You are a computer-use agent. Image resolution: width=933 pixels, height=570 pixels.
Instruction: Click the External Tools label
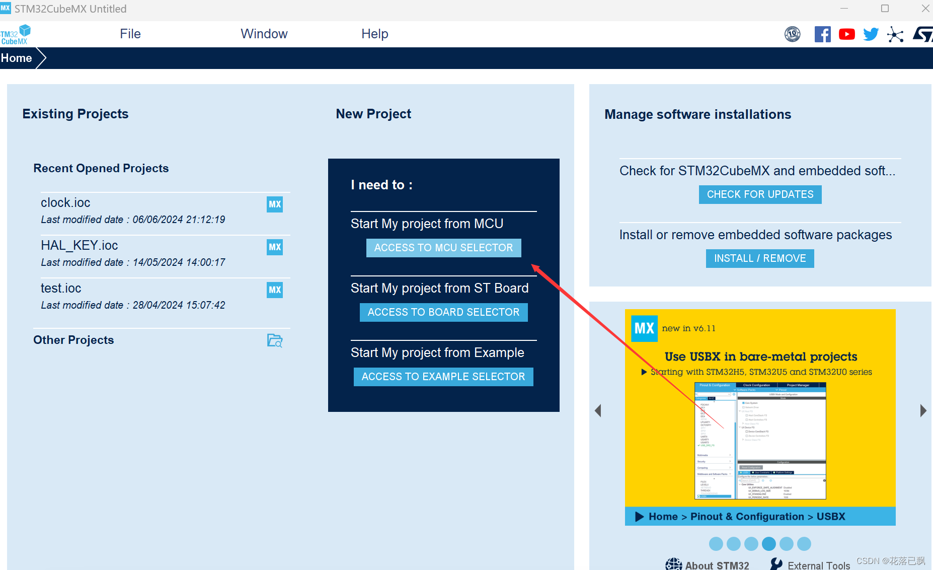[819, 565]
